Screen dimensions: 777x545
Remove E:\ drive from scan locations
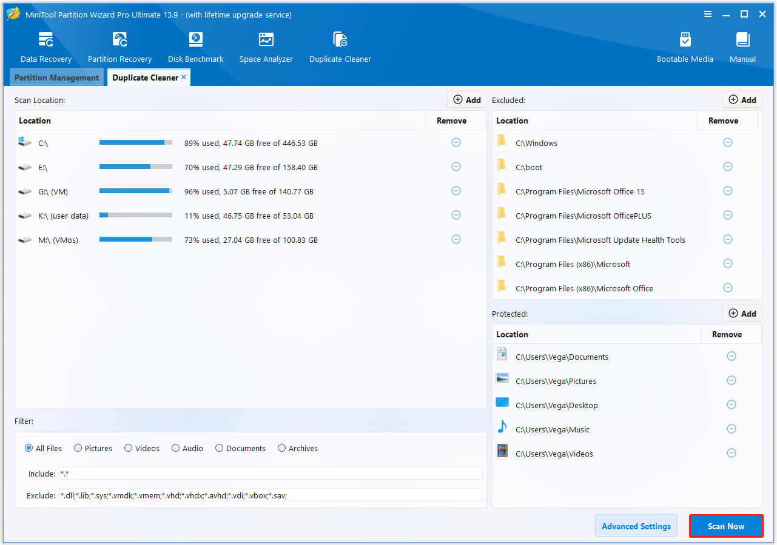456,167
